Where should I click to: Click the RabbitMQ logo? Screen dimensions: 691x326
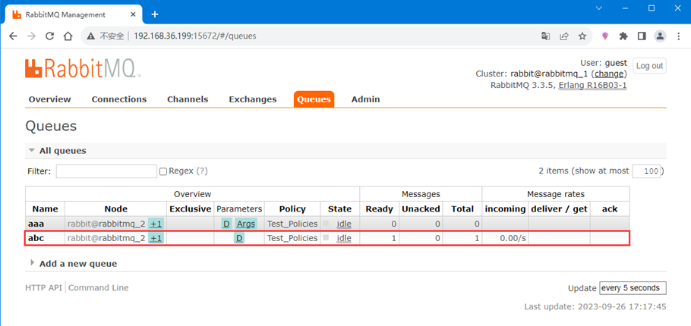click(83, 69)
